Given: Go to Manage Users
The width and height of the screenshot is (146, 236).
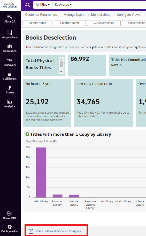Looking at the screenshot, I should coord(74,15).
